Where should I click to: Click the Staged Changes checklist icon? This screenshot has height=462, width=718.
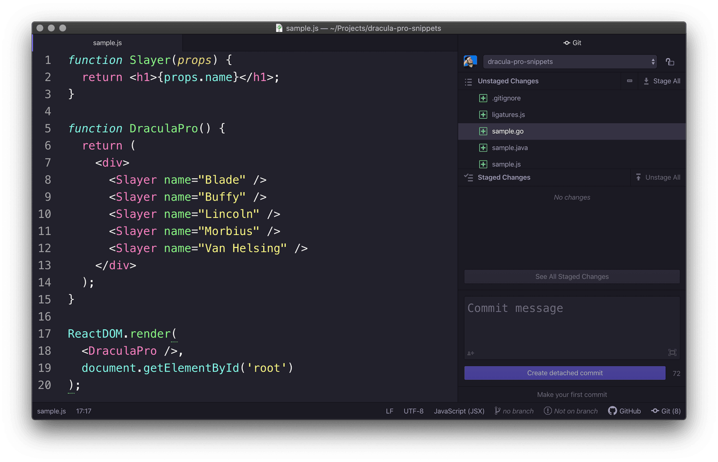469,177
